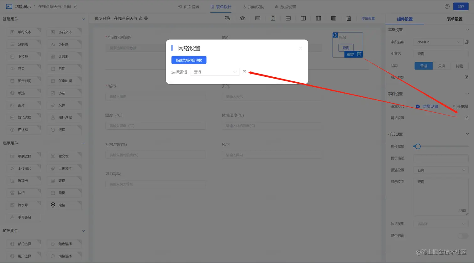Delete the selected 查询 button component
Viewport: 474px width, 263px height.
pyautogui.click(x=359, y=54)
